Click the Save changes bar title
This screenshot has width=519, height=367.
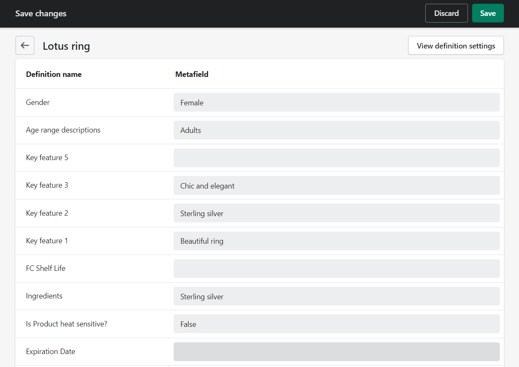[41, 14]
